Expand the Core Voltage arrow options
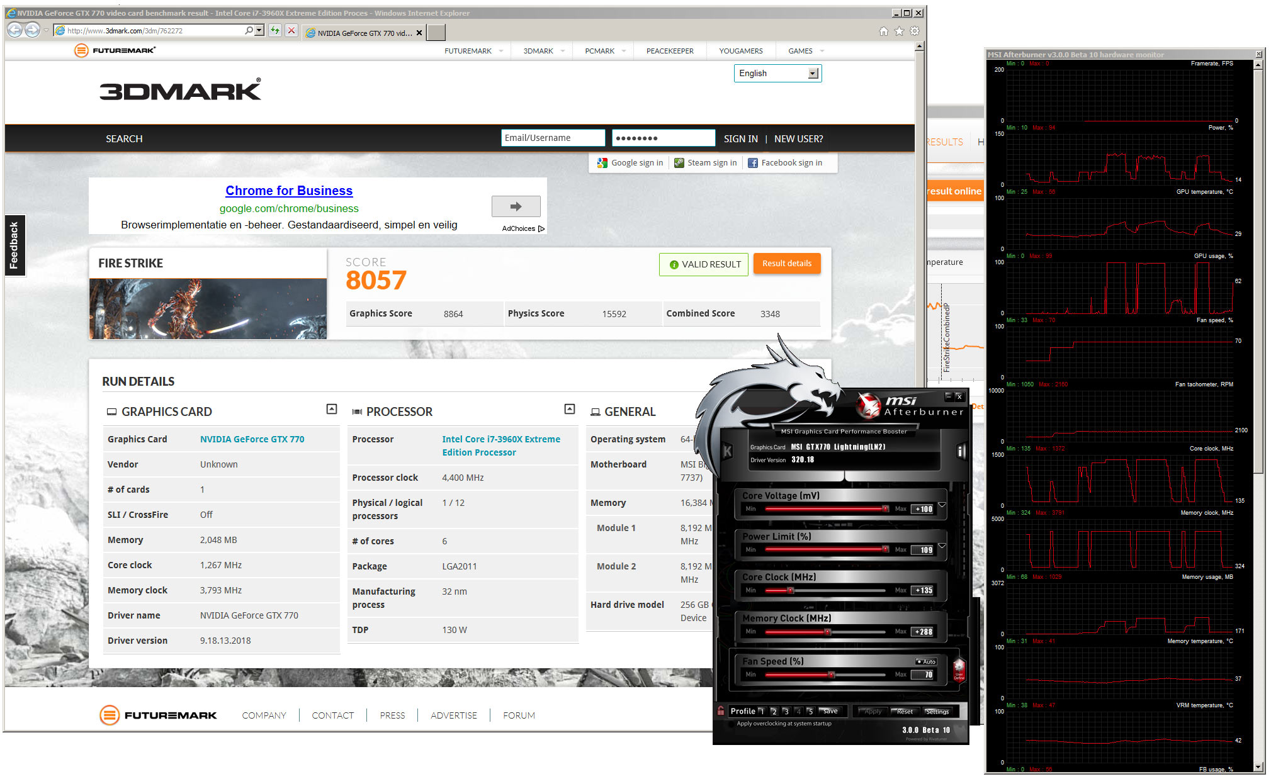The width and height of the screenshot is (1271, 779). 942,505
